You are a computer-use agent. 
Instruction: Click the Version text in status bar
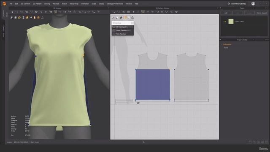9,142
